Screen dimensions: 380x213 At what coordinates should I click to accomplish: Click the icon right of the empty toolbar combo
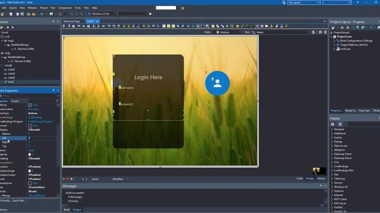click(x=150, y=14)
